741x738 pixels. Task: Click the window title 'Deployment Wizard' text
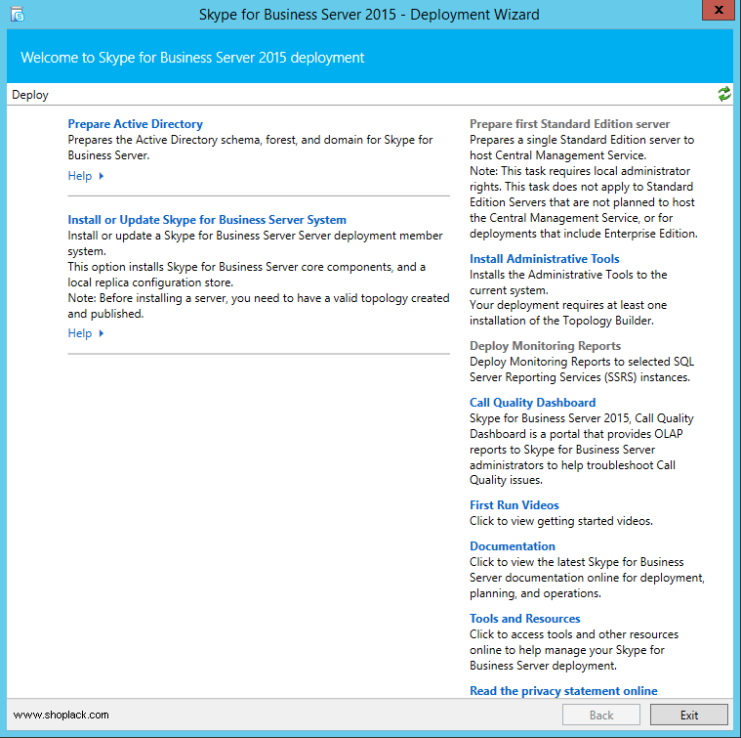[474, 15]
